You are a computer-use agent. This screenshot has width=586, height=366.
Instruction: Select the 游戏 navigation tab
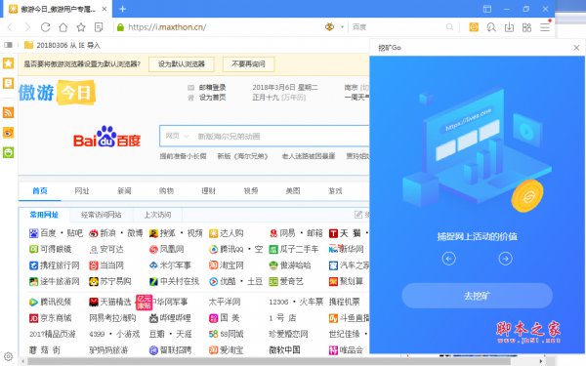(335, 191)
